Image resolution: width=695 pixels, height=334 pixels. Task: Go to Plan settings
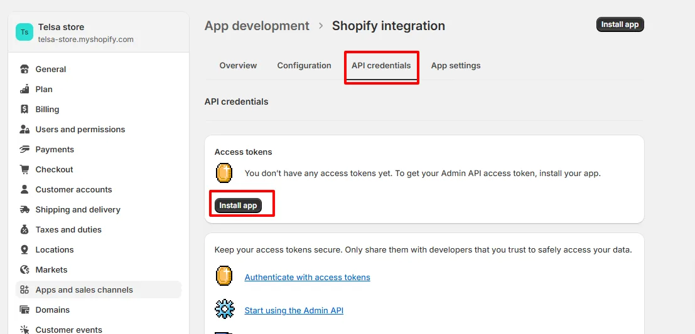(x=99, y=89)
